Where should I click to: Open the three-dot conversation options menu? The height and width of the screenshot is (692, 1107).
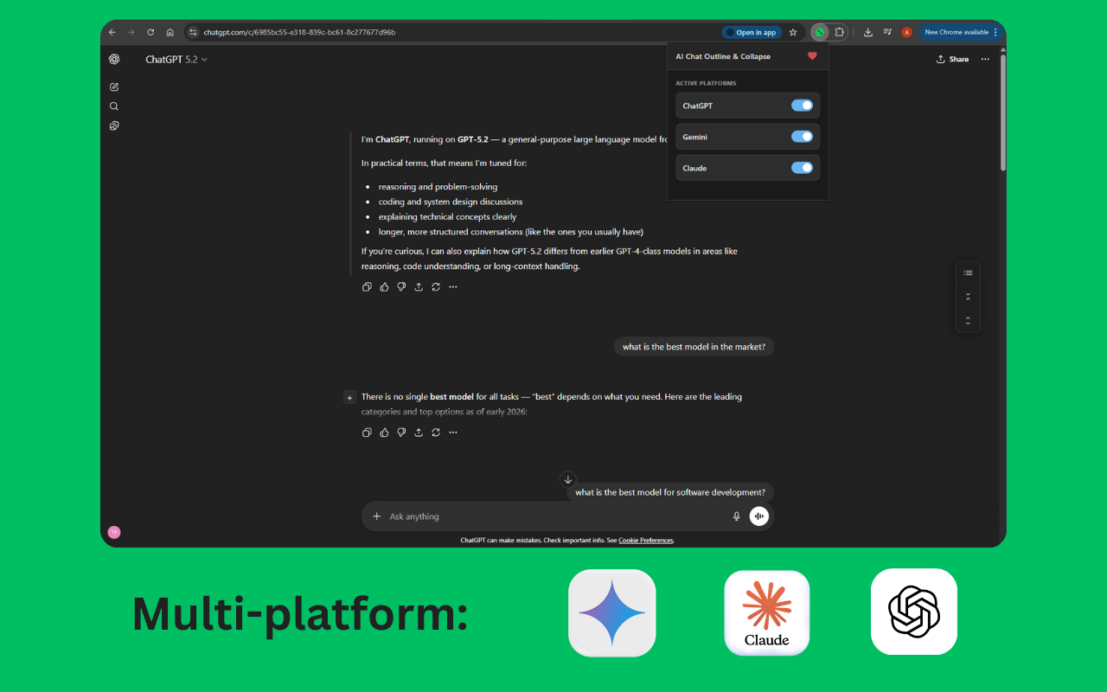(x=985, y=59)
